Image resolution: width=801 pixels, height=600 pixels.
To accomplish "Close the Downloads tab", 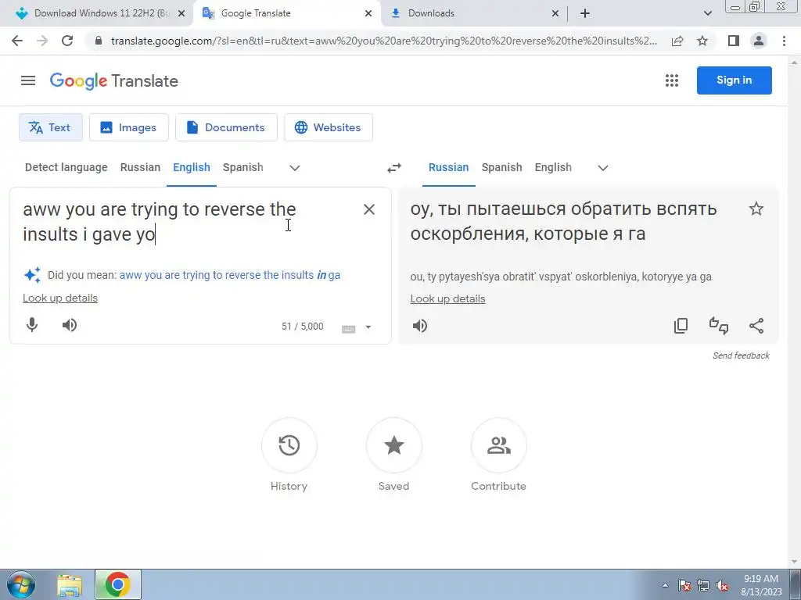I will 555,14.
